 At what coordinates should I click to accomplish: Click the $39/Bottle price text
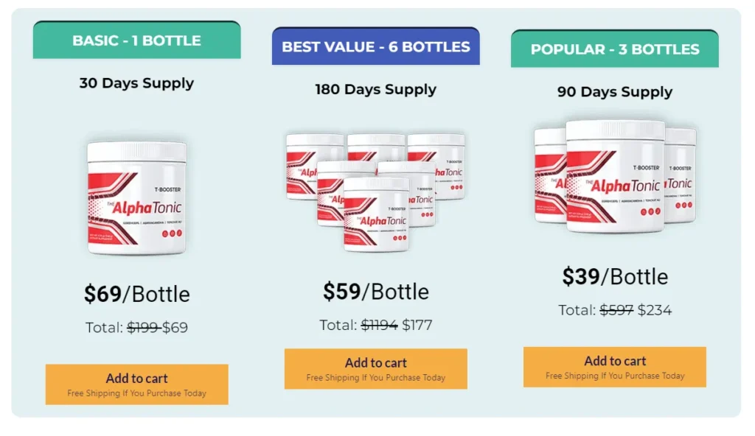coord(615,277)
